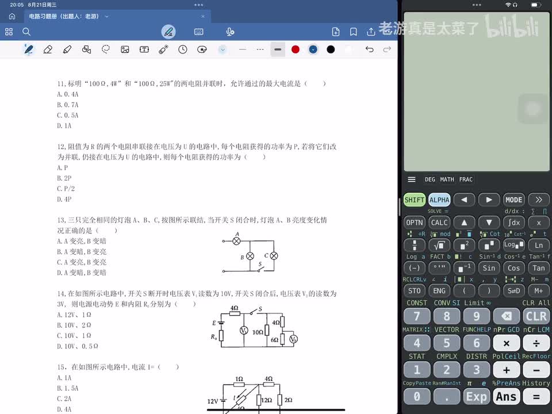Open the home screen icon

12,16
